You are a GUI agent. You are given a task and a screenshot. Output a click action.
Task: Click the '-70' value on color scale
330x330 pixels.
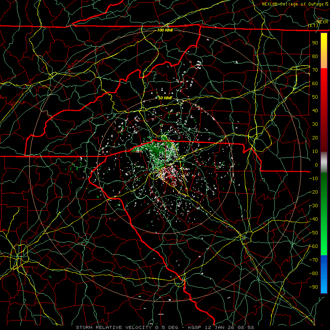point(313,260)
